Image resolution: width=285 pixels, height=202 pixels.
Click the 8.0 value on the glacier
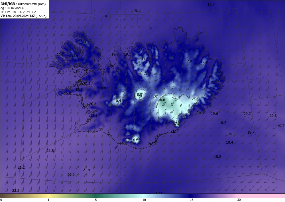click(x=139, y=95)
